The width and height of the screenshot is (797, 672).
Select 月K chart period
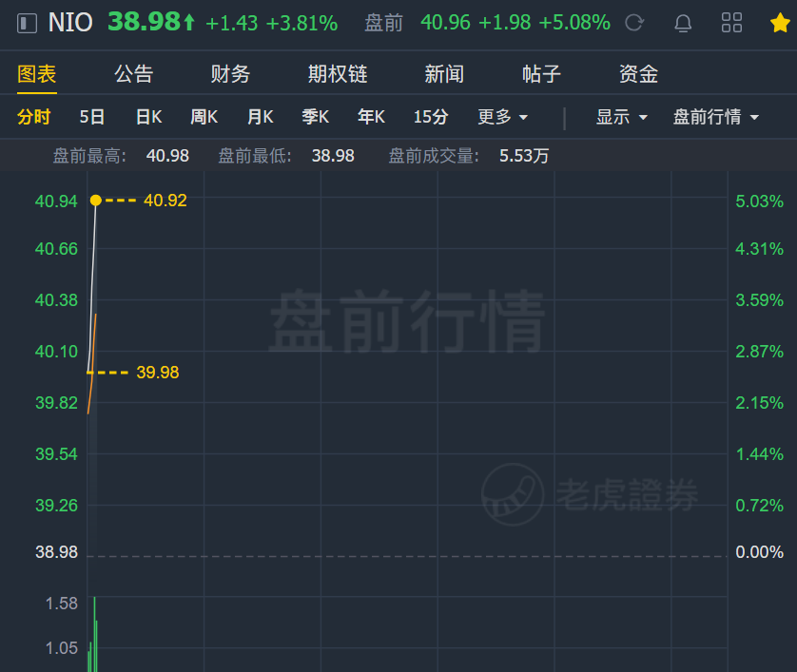click(x=261, y=117)
